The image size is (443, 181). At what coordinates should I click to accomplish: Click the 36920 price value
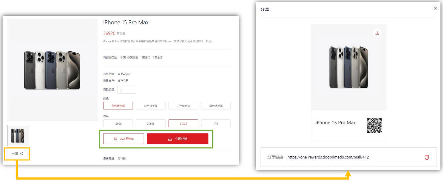click(109, 33)
